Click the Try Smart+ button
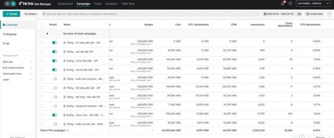334x138 pixels. click(x=31, y=14)
